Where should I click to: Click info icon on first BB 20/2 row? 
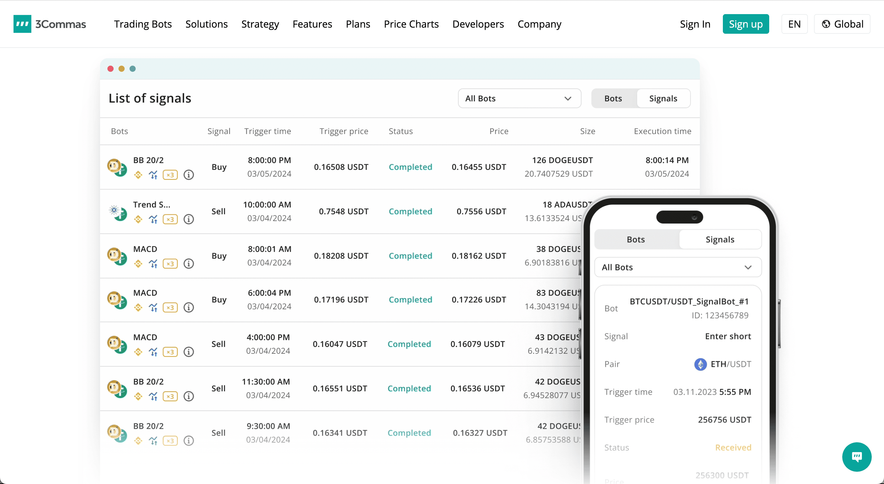(x=188, y=175)
